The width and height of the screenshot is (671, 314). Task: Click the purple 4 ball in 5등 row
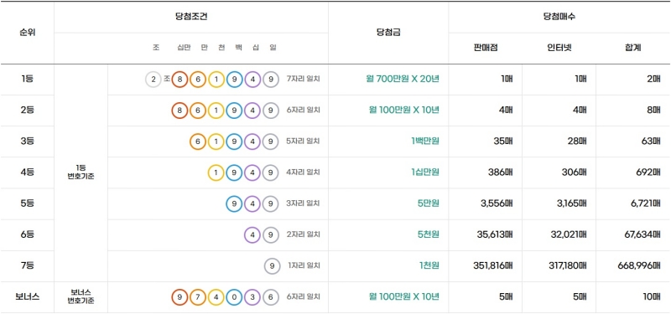click(x=252, y=203)
